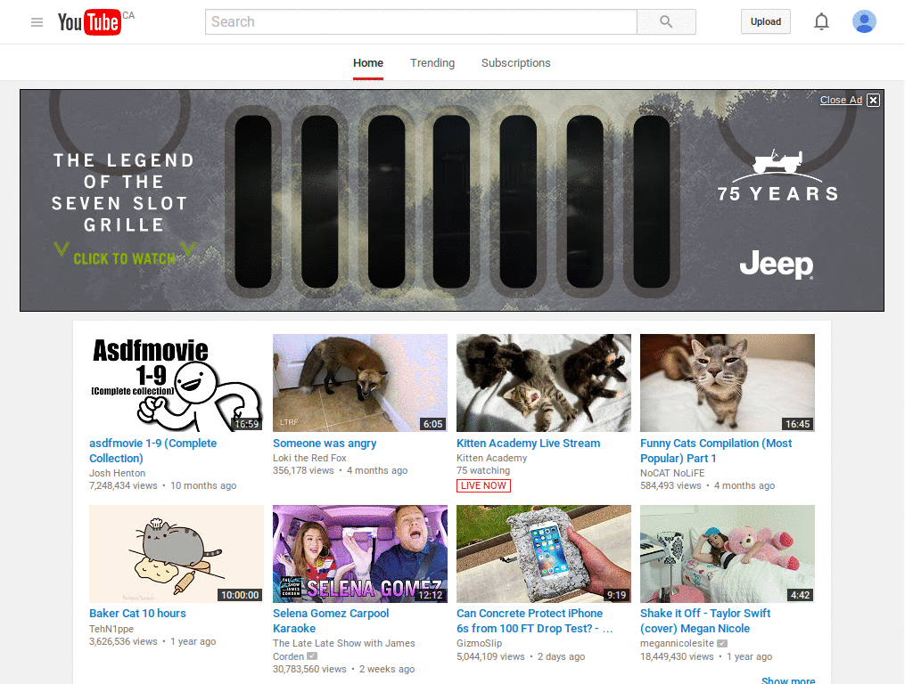Click the 5,044,109 views text
Screen dimensions: 913x684
pos(490,656)
